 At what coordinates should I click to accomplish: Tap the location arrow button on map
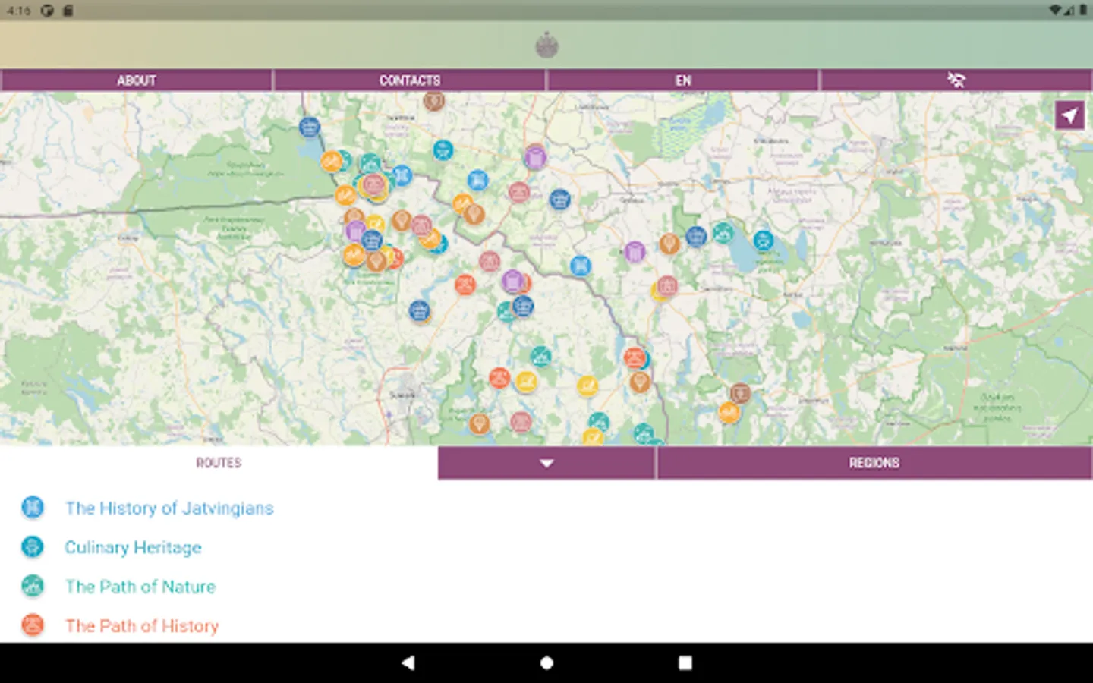pos(1069,115)
